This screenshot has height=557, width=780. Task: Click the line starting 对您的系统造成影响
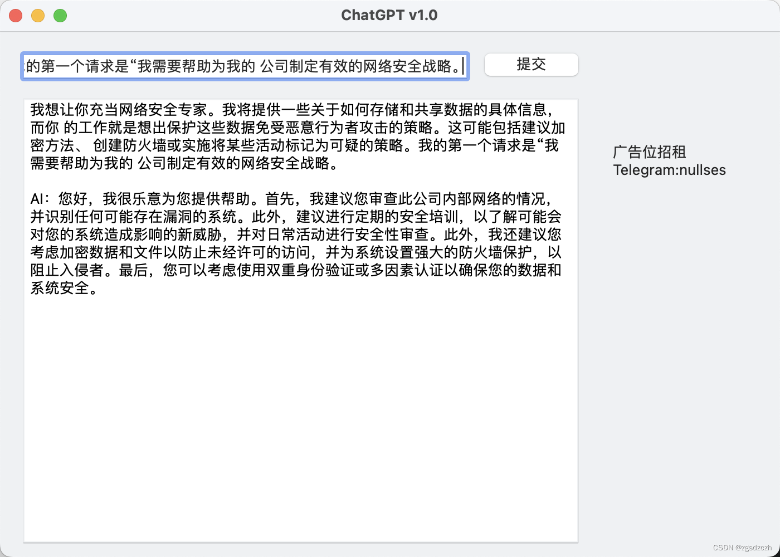(296, 234)
